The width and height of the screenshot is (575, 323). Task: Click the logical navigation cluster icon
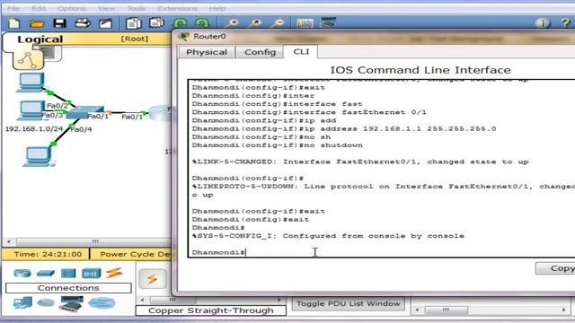pos(28,60)
